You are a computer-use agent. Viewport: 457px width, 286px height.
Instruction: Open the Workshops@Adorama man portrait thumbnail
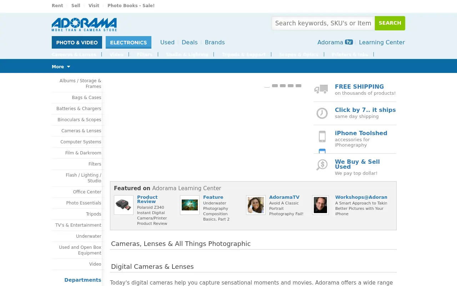click(320, 205)
